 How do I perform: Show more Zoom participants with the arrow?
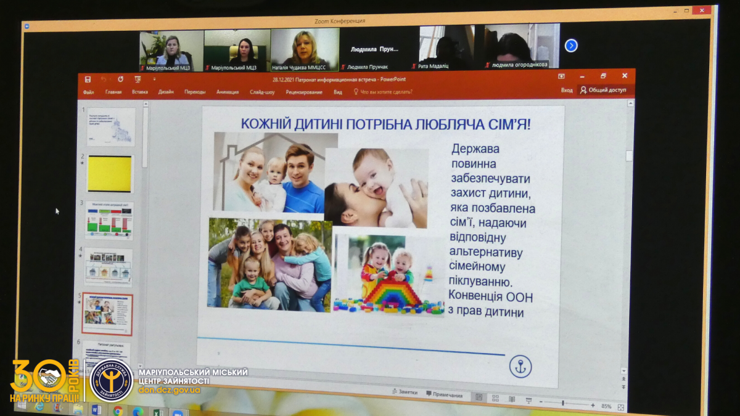click(571, 46)
